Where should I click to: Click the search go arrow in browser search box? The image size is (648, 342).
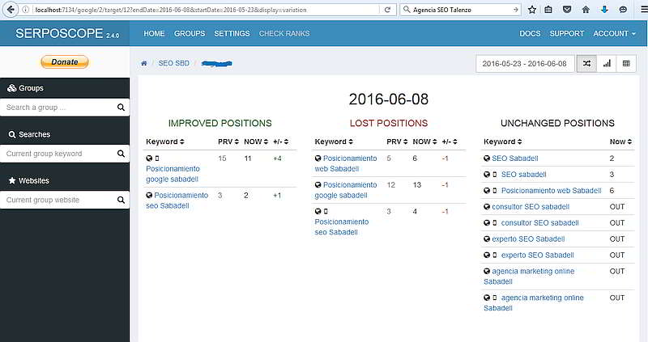516,10
